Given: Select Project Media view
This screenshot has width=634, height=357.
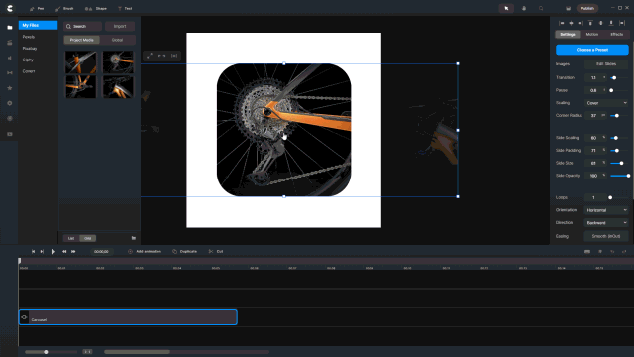Looking at the screenshot, I should 81,40.
